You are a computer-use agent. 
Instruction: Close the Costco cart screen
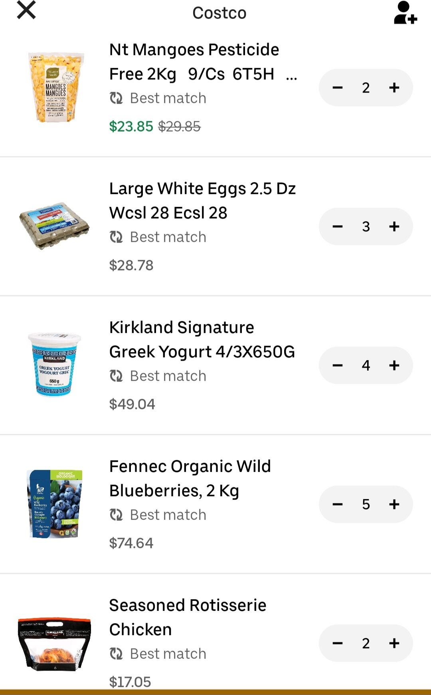(x=26, y=11)
